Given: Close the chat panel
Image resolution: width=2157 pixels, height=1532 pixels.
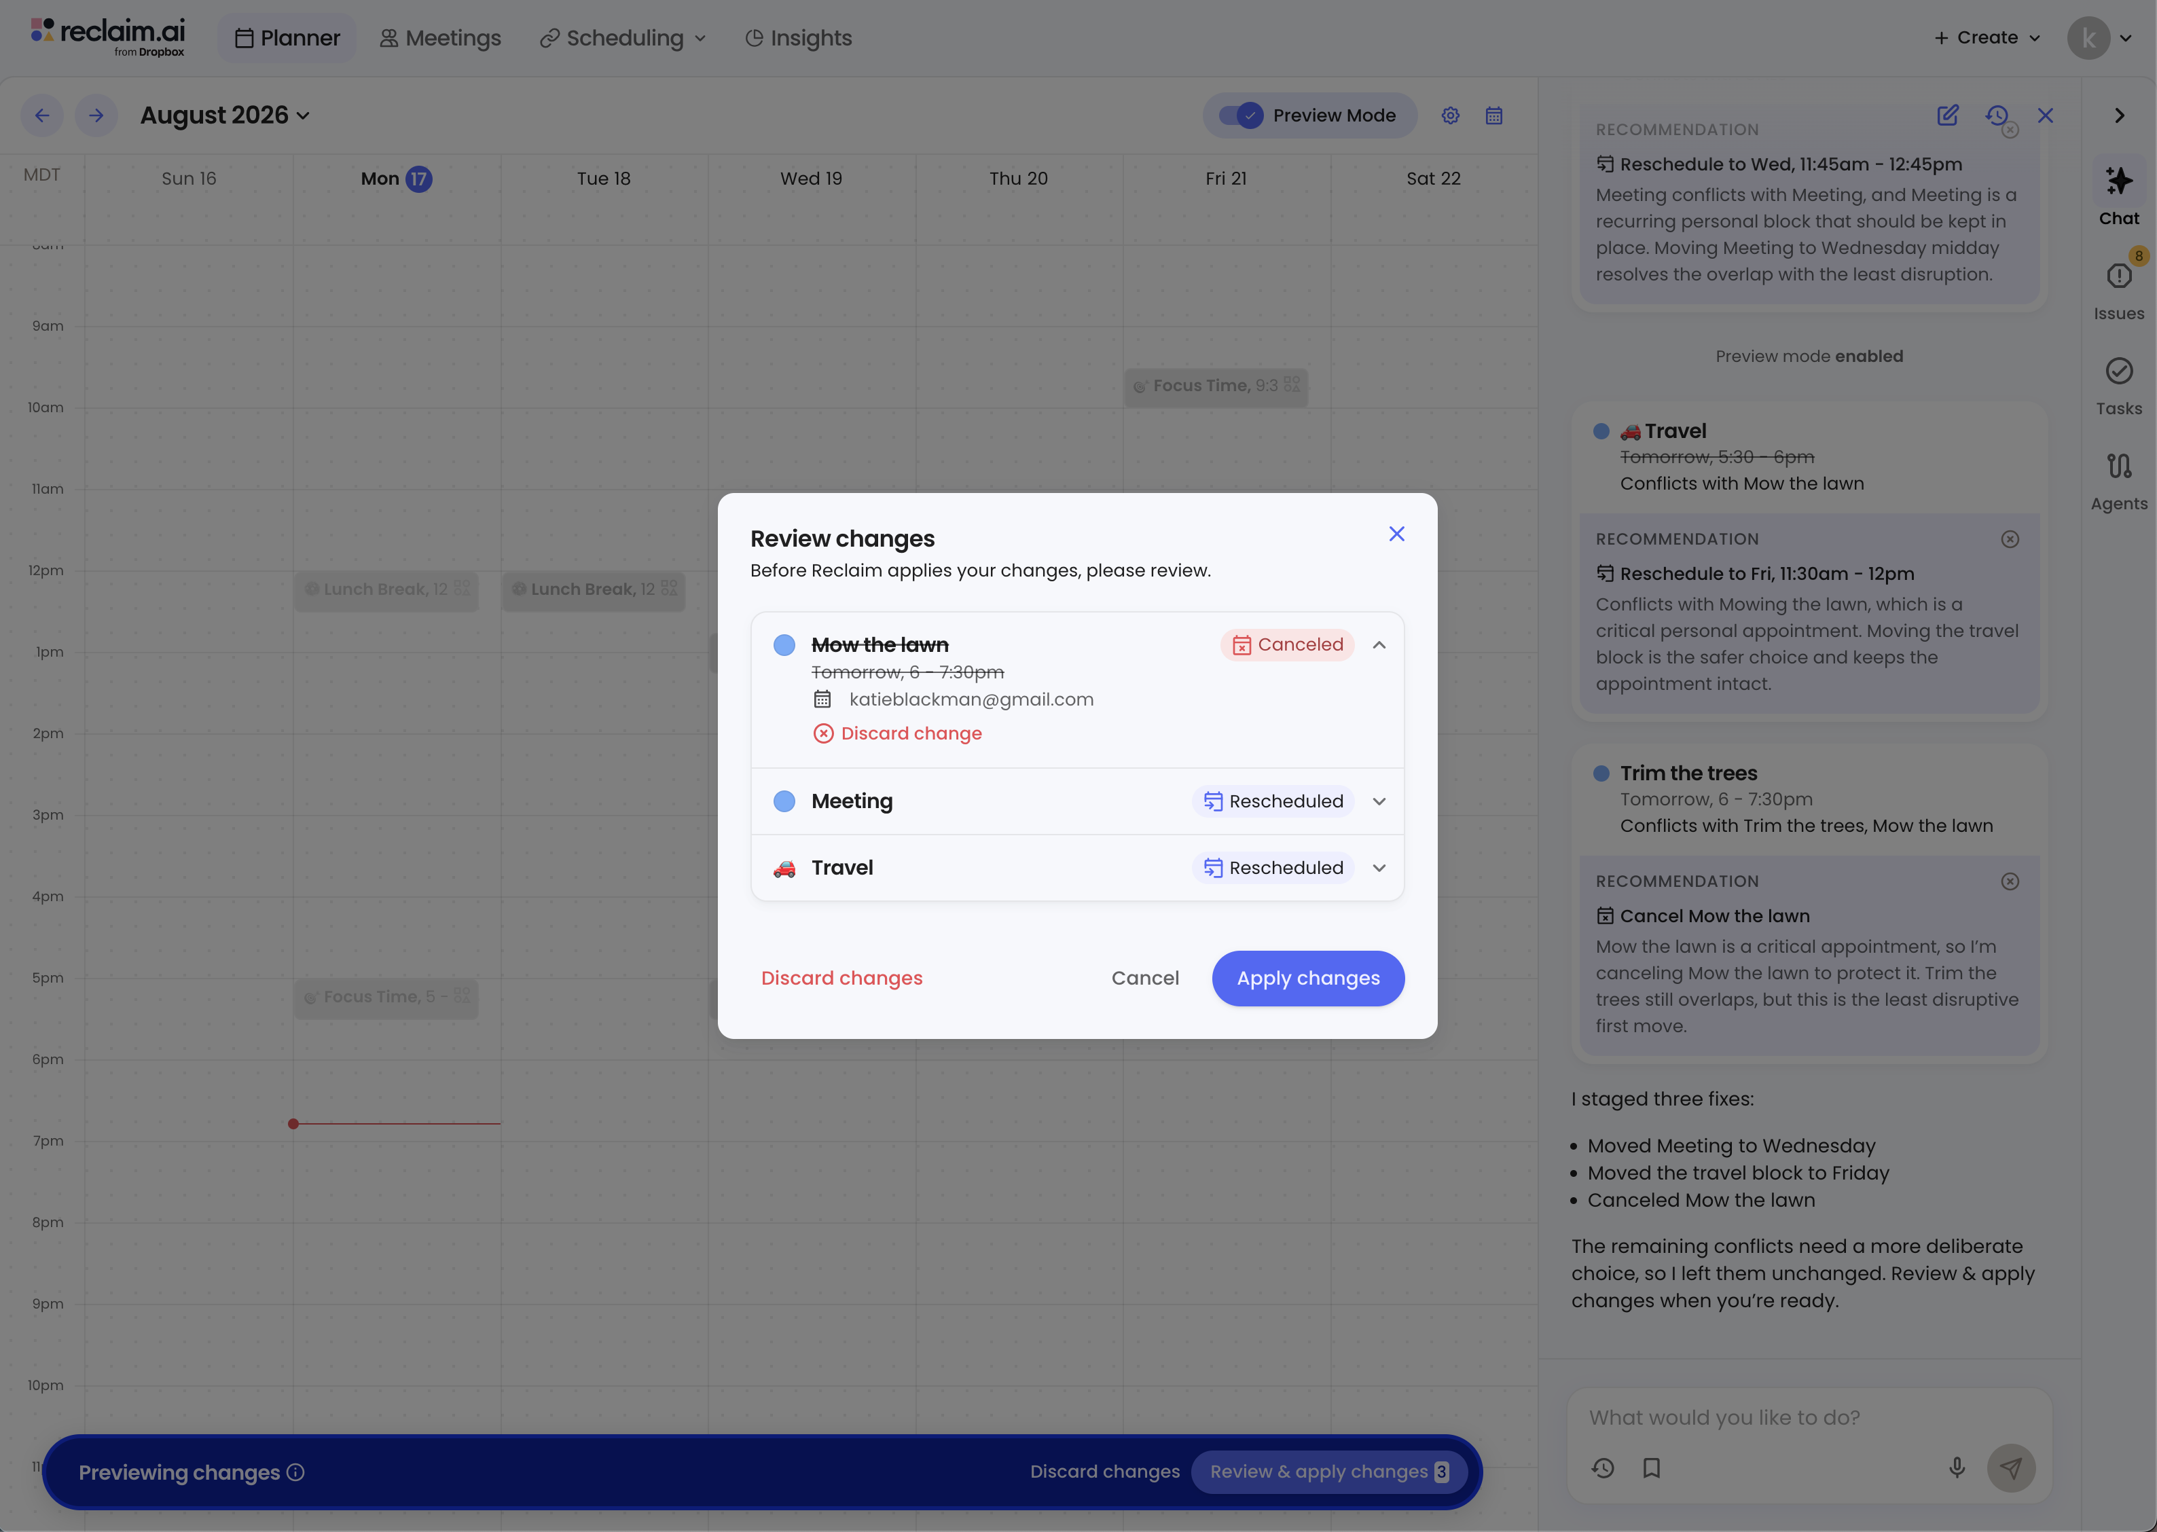Looking at the screenshot, I should click(x=2045, y=115).
